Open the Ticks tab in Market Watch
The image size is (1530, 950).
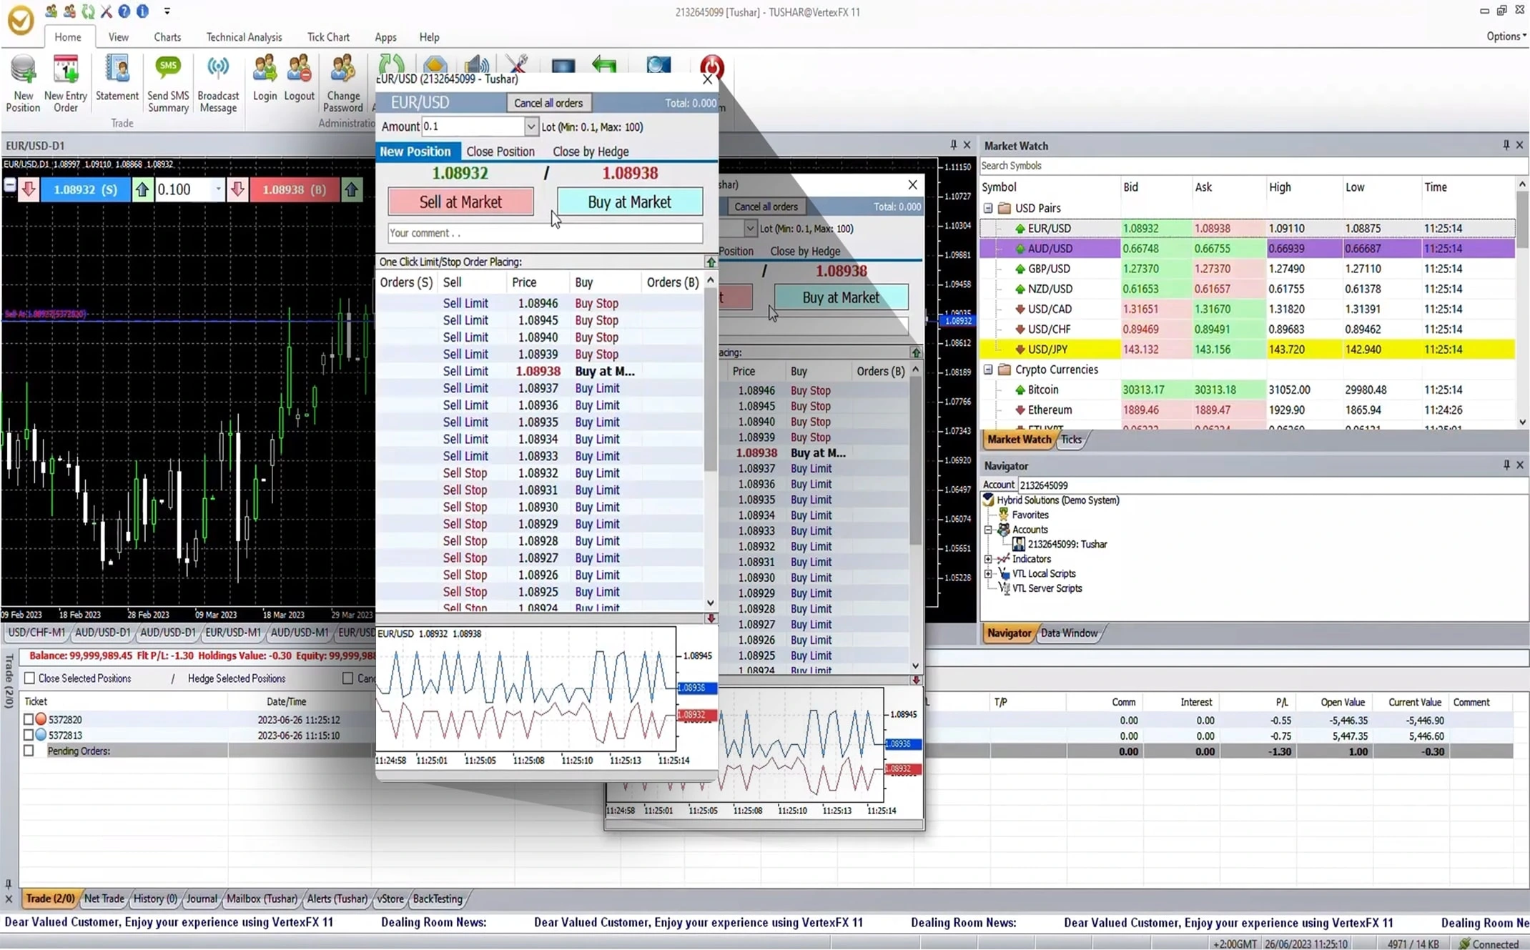coord(1071,439)
